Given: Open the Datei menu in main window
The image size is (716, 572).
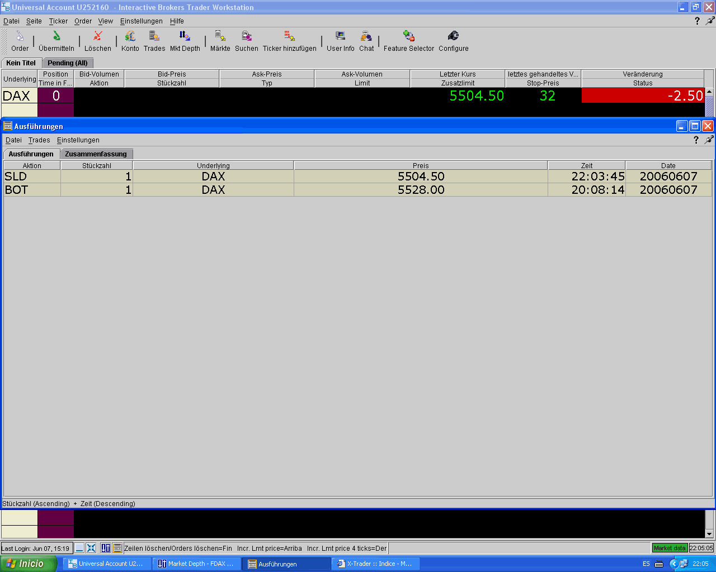Looking at the screenshot, I should pyautogui.click(x=11, y=21).
